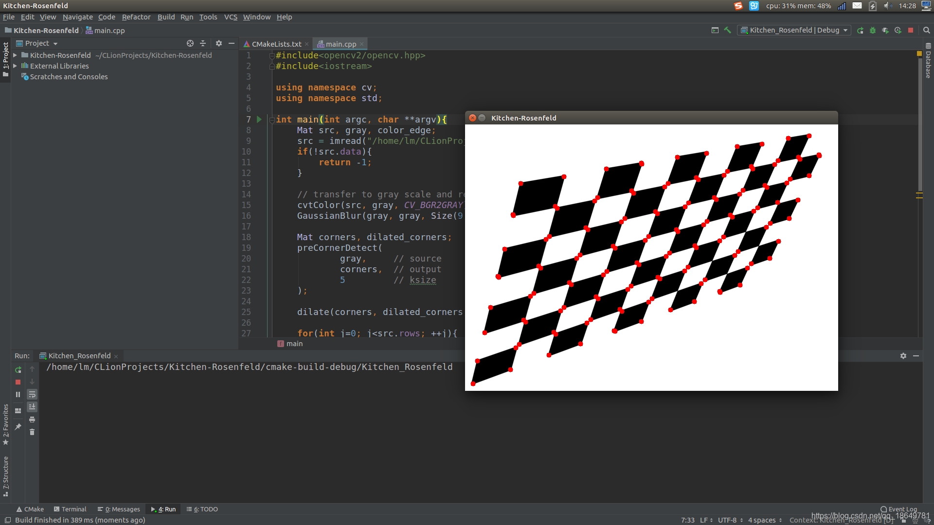The image size is (934, 525).
Task: Open mail indicator in system tray
Action: click(x=857, y=6)
